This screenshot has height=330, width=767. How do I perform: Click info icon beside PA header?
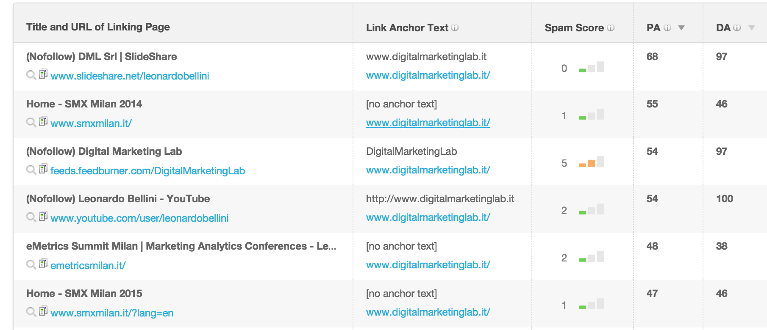pyautogui.click(x=667, y=28)
